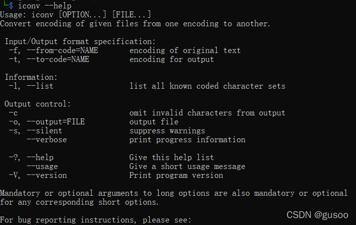Image resolution: width=356 pixels, height=225 pixels.
Task: Click the "Output control:" section heading
Action: tap(38, 104)
